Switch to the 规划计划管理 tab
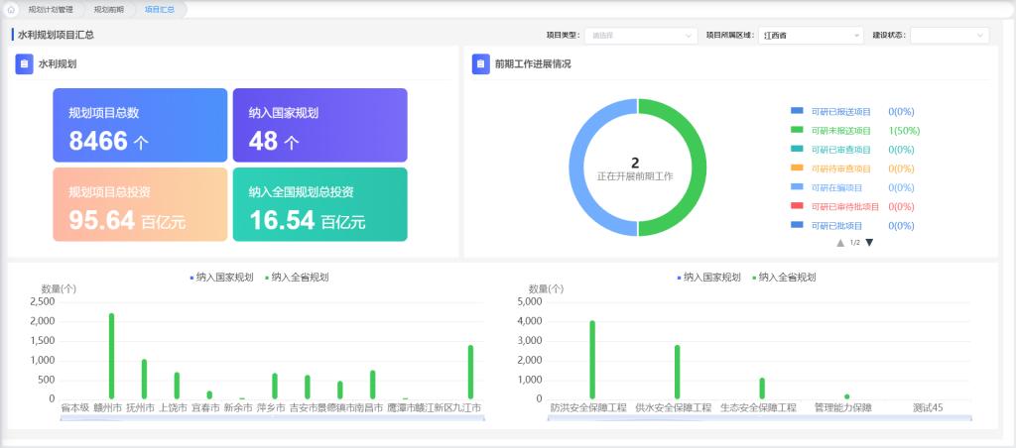The width and height of the screenshot is (1016, 448). [51, 9]
